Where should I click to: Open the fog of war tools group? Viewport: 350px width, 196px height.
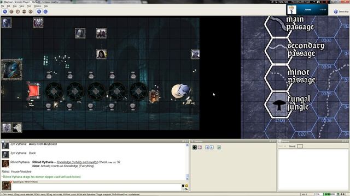(x=24, y=11)
